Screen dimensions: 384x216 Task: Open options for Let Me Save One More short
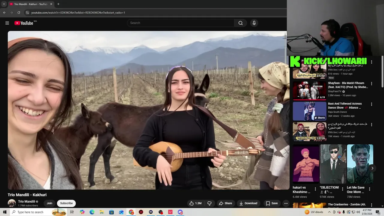pyautogui.click(x=370, y=189)
